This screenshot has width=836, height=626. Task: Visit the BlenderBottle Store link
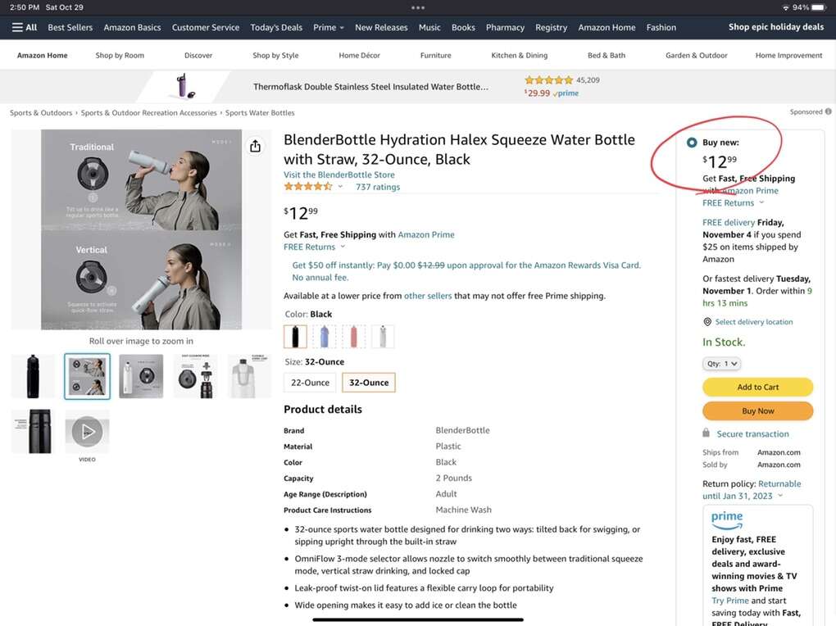coord(338,175)
